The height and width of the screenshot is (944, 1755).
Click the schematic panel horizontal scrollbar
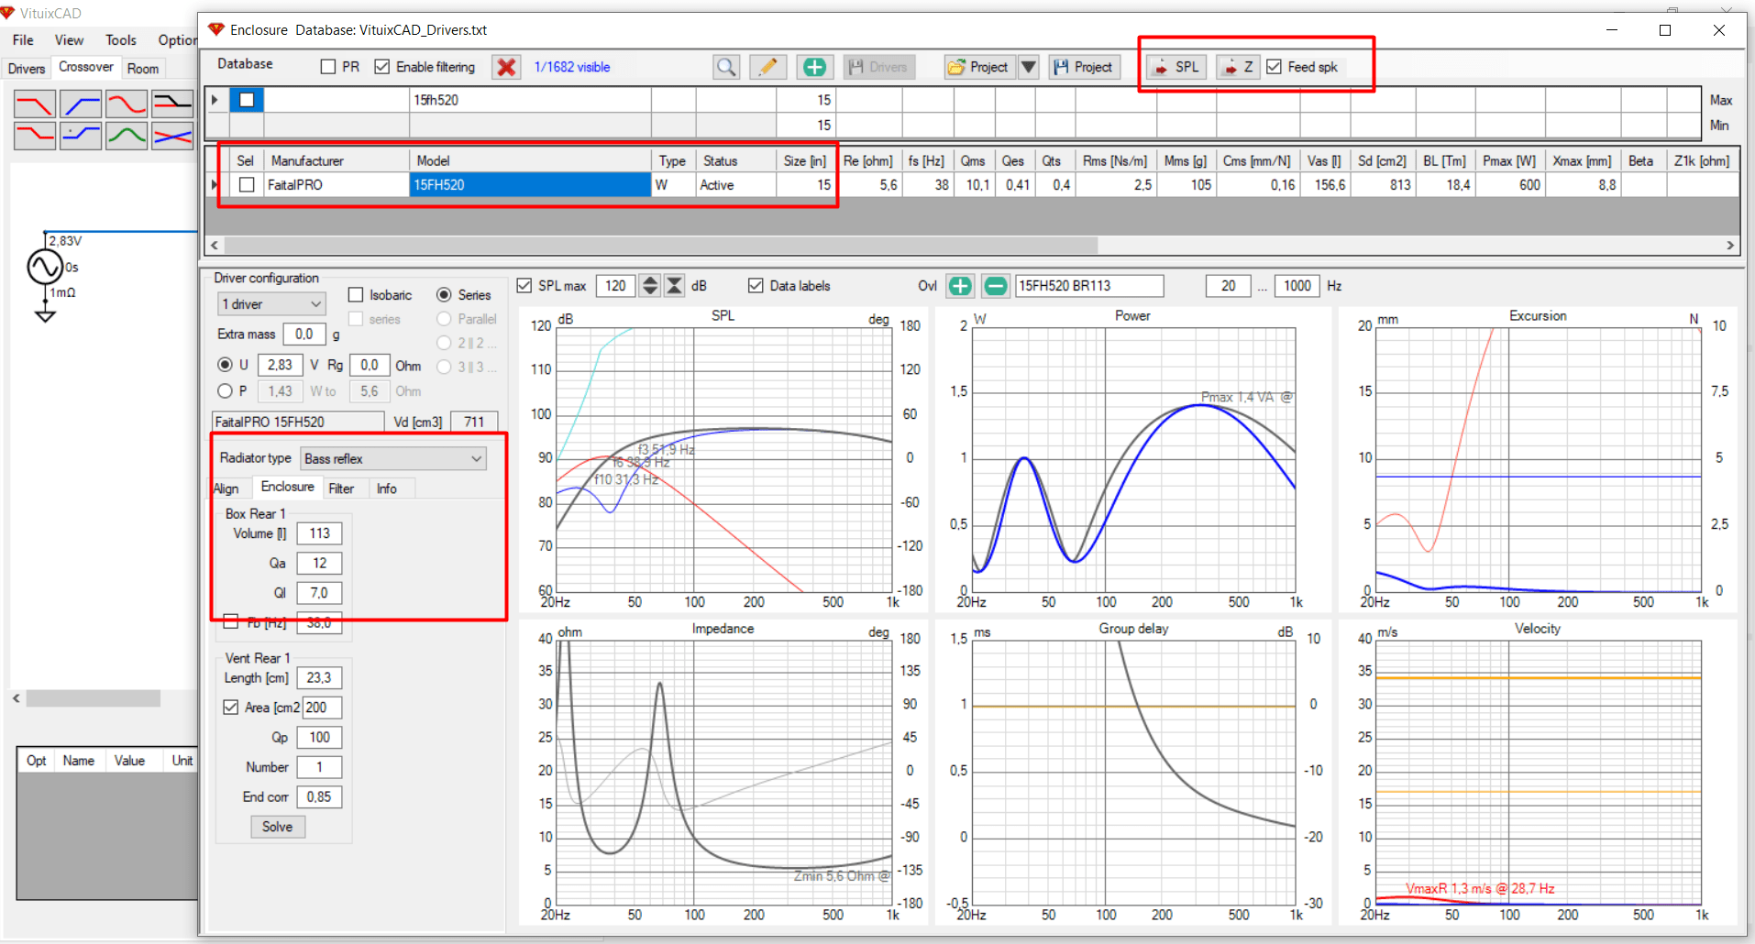pyautogui.click(x=93, y=698)
